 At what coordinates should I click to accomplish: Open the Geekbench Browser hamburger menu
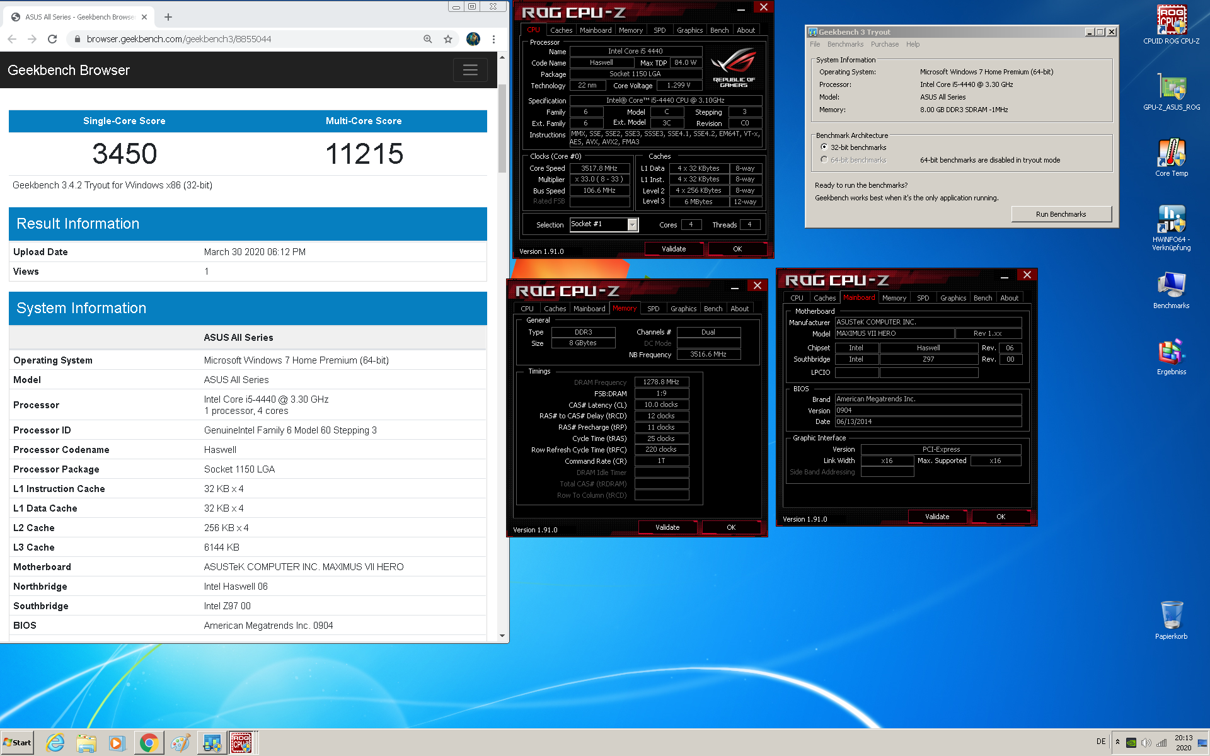(470, 70)
